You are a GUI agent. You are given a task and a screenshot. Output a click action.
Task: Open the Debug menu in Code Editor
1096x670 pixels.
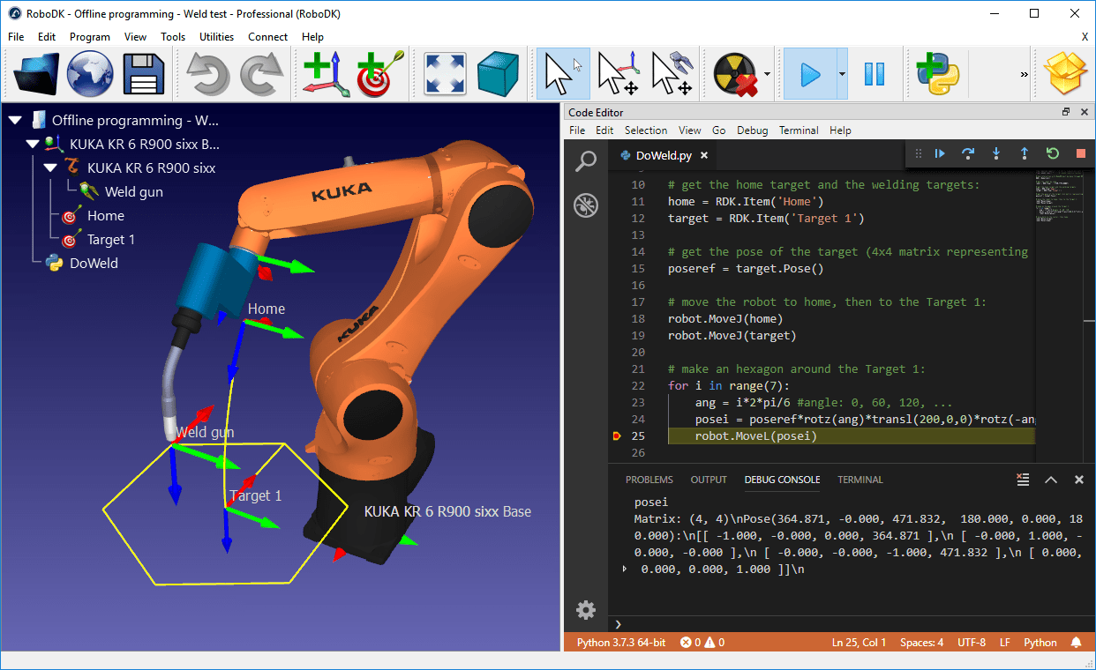pyautogui.click(x=752, y=130)
